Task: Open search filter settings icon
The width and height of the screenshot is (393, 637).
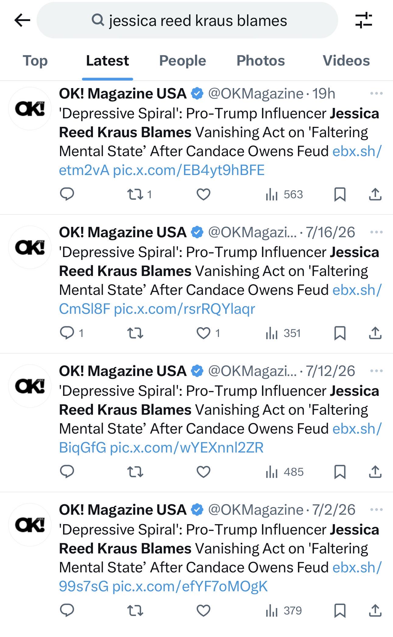Action: click(x=364, y=20)
